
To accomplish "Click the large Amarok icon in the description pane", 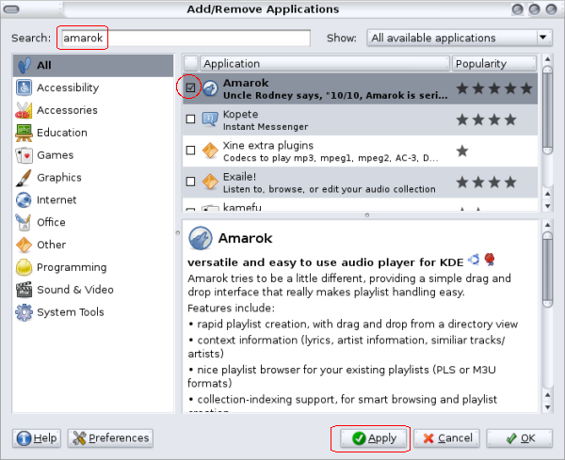I will 201,238.
